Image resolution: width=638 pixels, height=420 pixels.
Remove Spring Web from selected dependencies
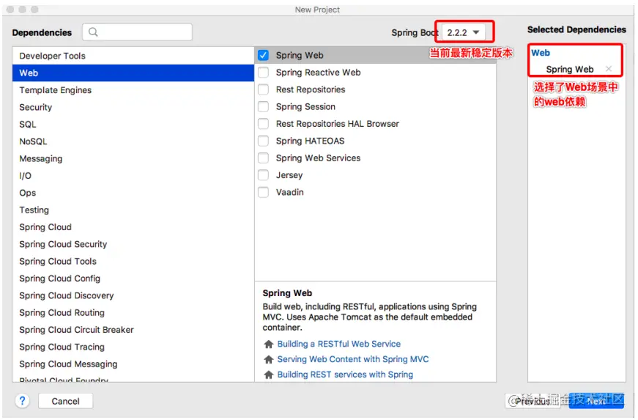coord(608,69)
